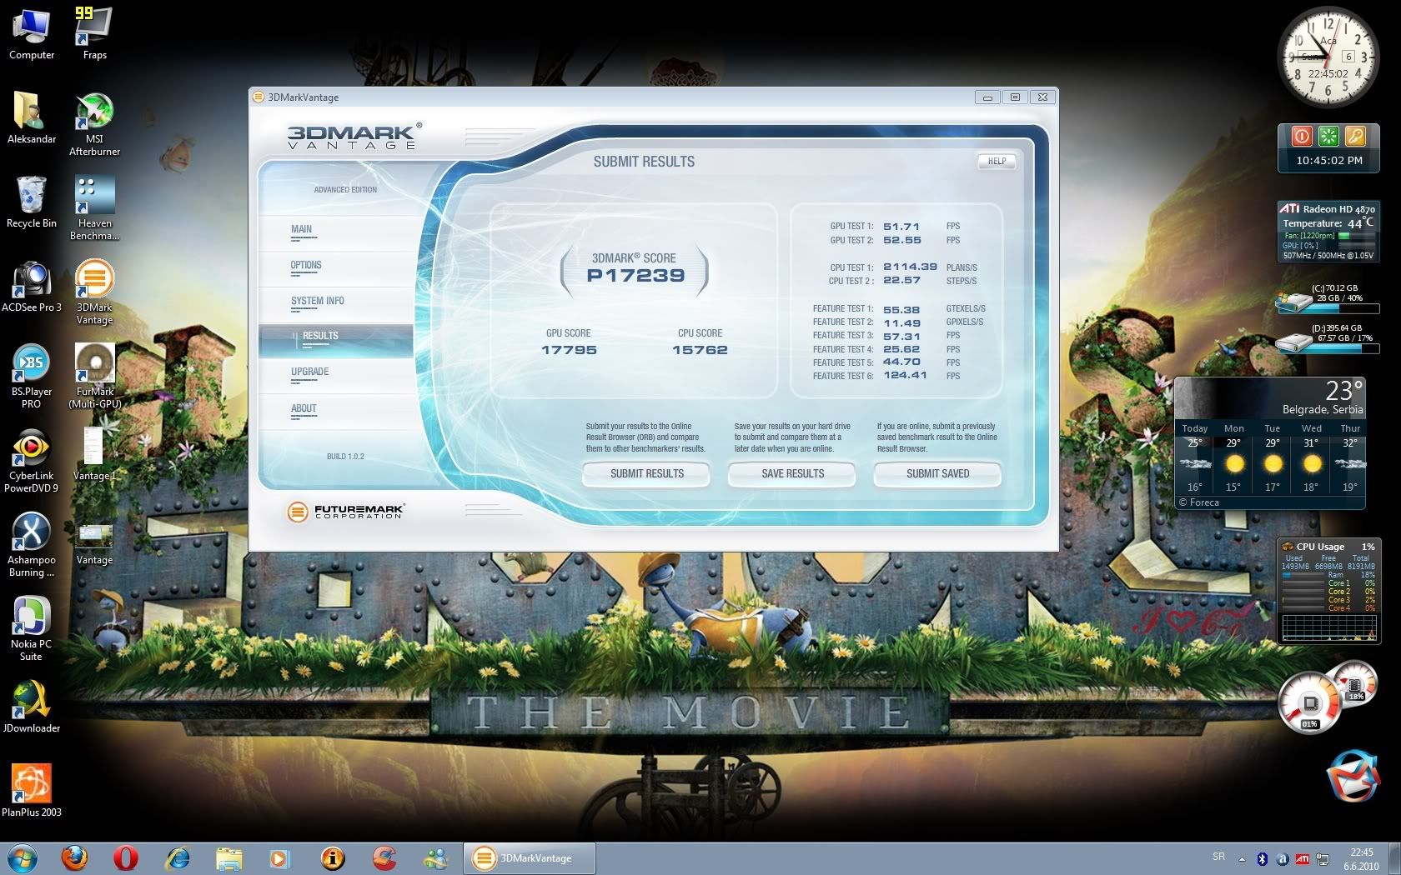Open ACDSee Pro 3 shortcut

click(32, 287)
